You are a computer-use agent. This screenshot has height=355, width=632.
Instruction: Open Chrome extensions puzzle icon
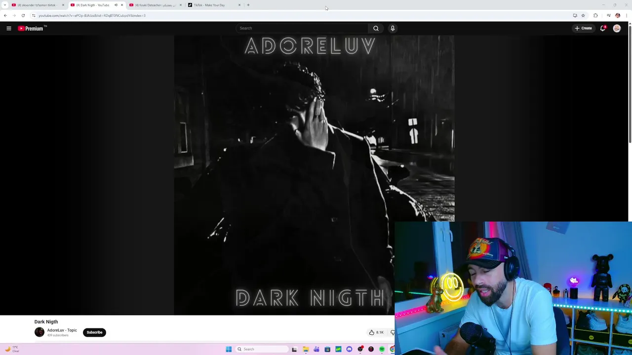tap(595, 15)
